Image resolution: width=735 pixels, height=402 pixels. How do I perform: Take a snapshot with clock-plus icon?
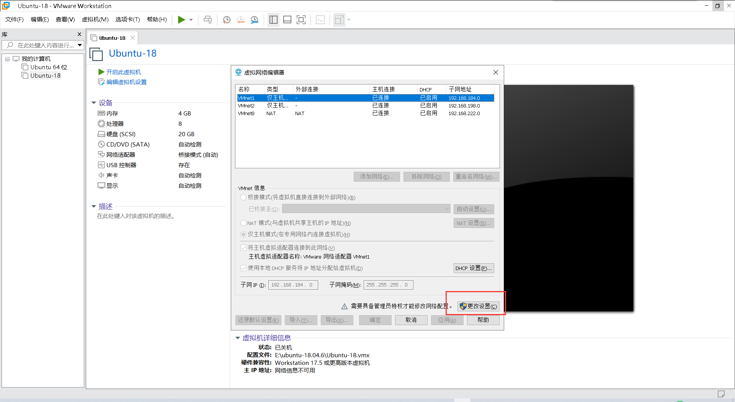227,20
